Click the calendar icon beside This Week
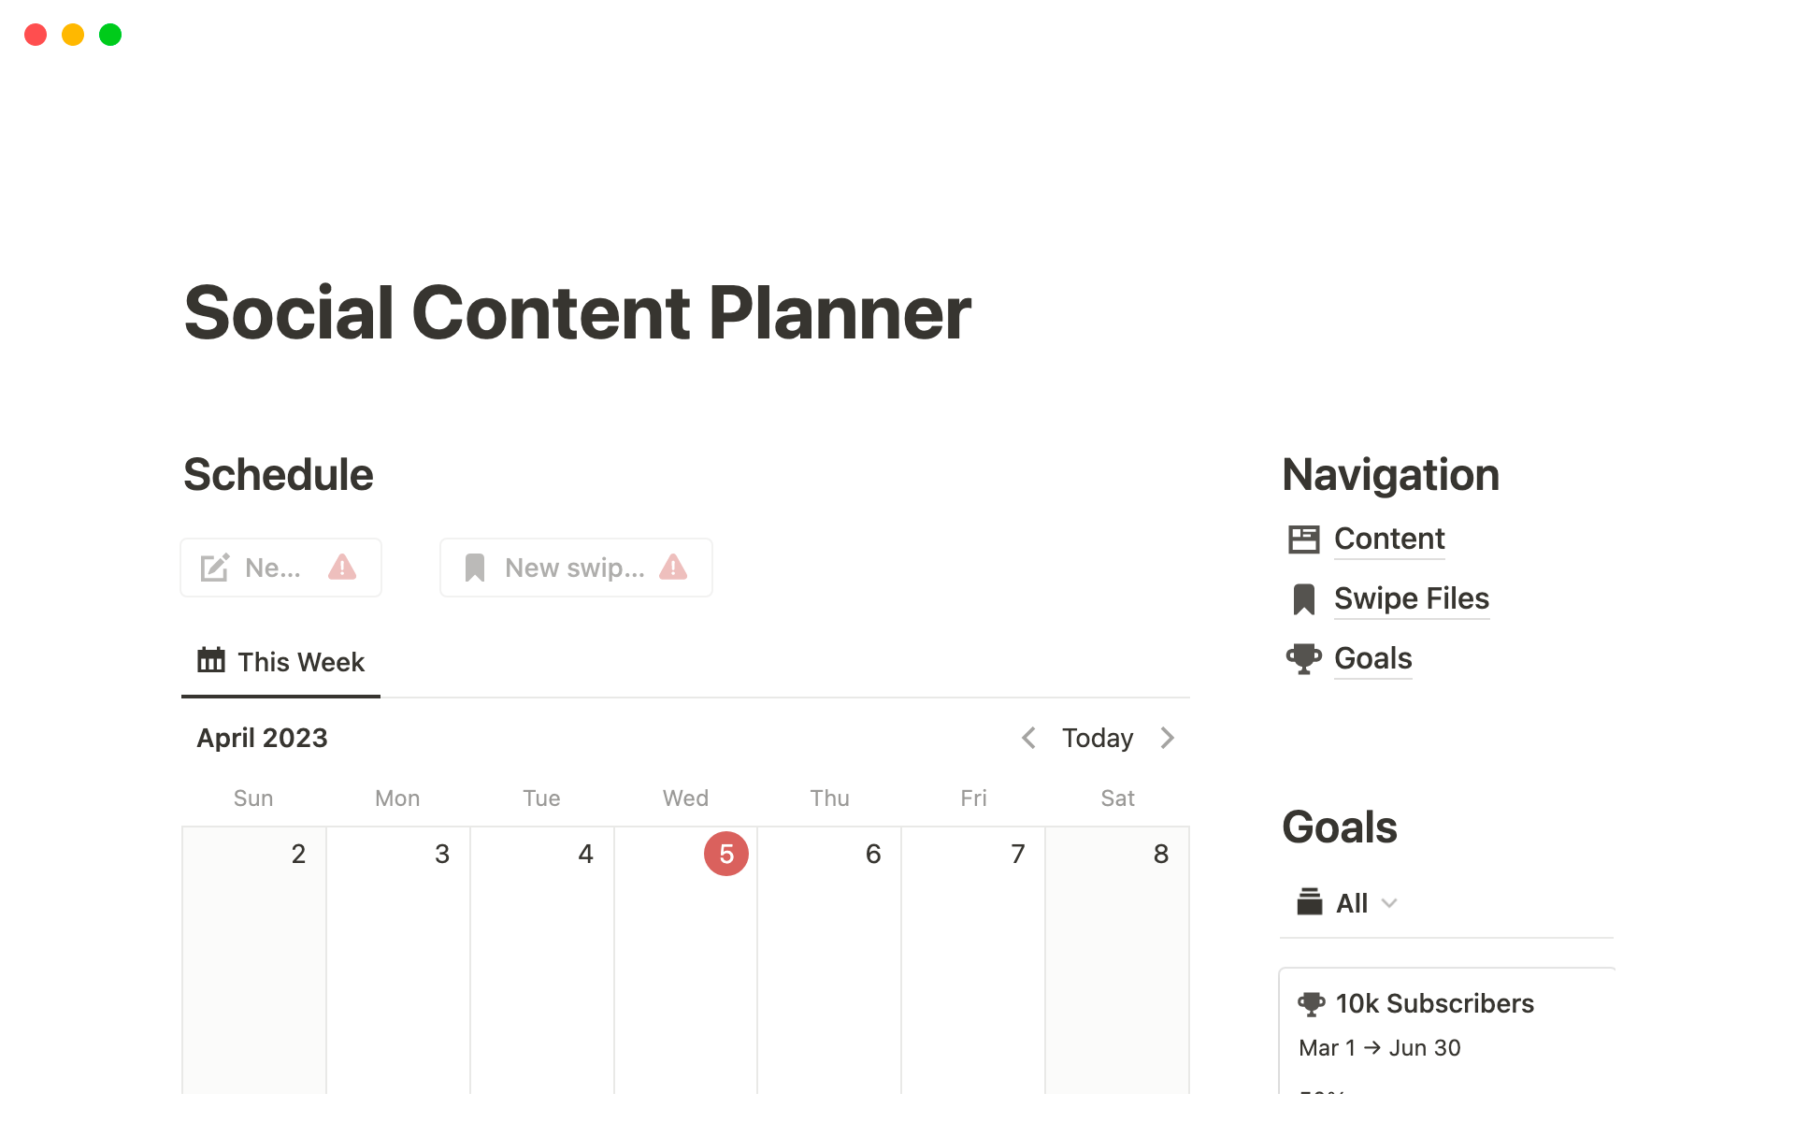The width and height of the screenshot is (1795, 1122). [211, 660]
